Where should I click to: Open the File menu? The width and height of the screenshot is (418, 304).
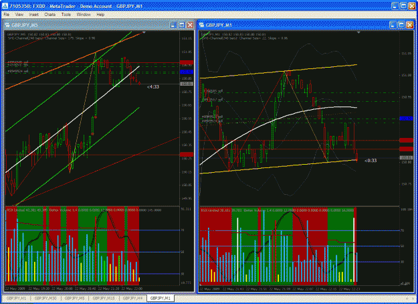click(7, 15)
